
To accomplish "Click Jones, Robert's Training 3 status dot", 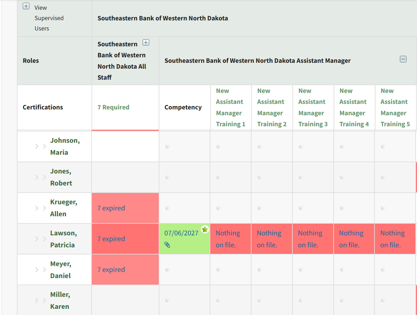I will click(x=301, y=177).
